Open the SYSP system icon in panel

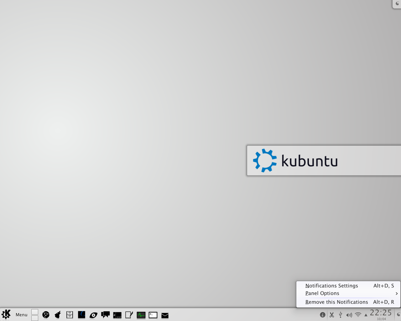click(117, 315)
